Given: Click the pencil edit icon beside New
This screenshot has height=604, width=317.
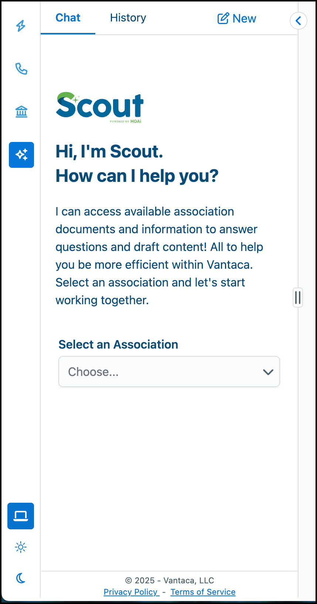Looking at the screenshot, I should coord(223,18).
